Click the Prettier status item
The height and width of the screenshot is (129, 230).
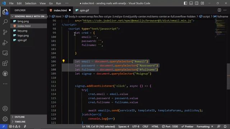point(187,126)
